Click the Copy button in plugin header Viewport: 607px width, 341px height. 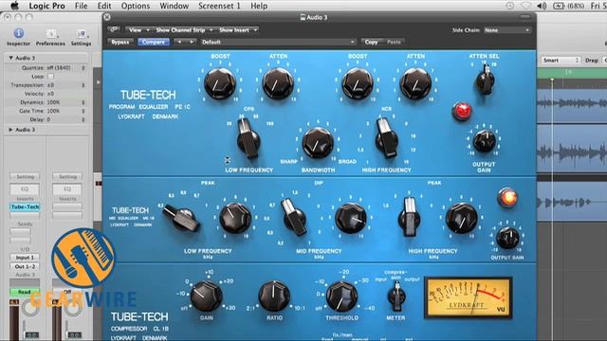pos(371,42)
